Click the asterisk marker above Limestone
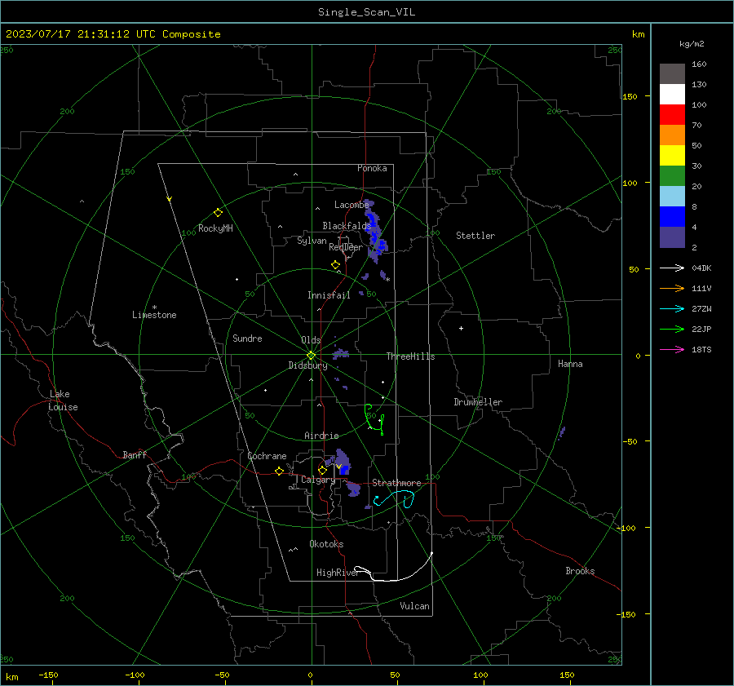This screenshot has width=734, height=686. point(154,308)
